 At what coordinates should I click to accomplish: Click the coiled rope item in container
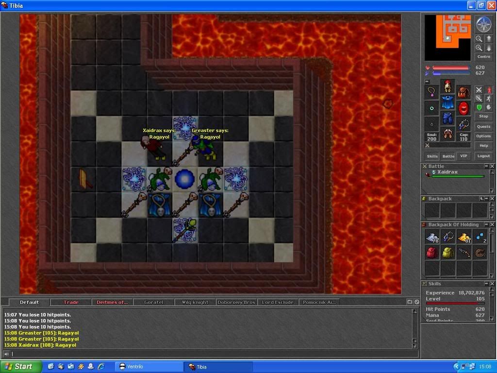tap(480, 253)
